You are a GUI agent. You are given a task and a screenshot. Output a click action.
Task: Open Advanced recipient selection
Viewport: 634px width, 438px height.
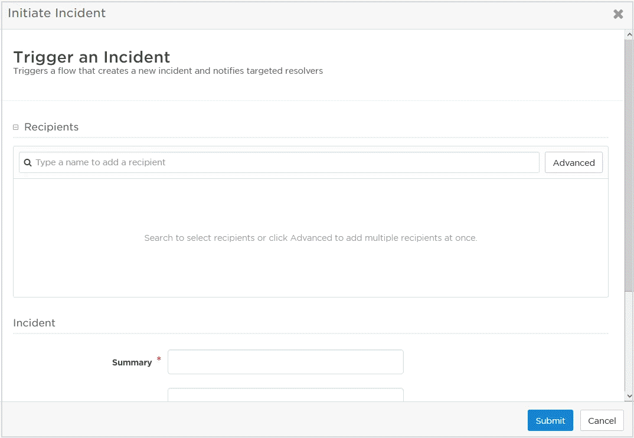coord(573,162)
